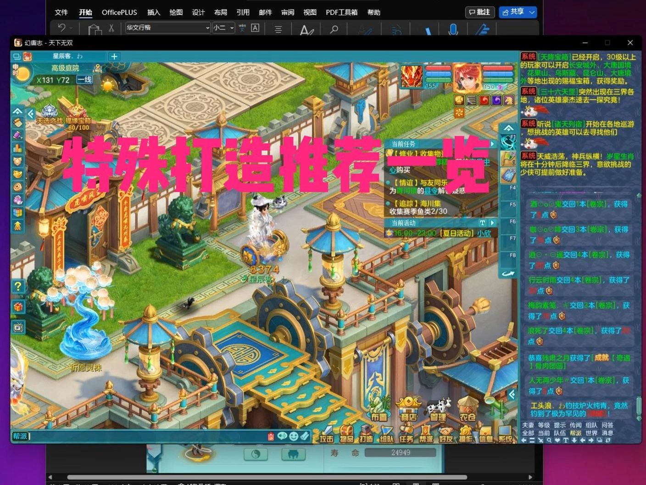The width and height of the screenshot is (646, 485).
Task: Toggle the T text button in 当前活动
Action: click(x=482, y=223)
